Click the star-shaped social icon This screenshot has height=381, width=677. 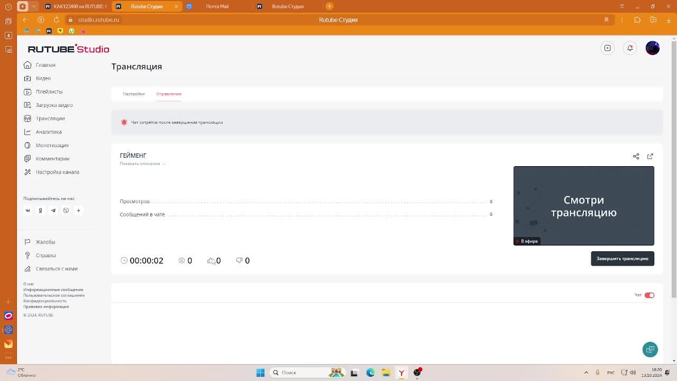(78, 211)
